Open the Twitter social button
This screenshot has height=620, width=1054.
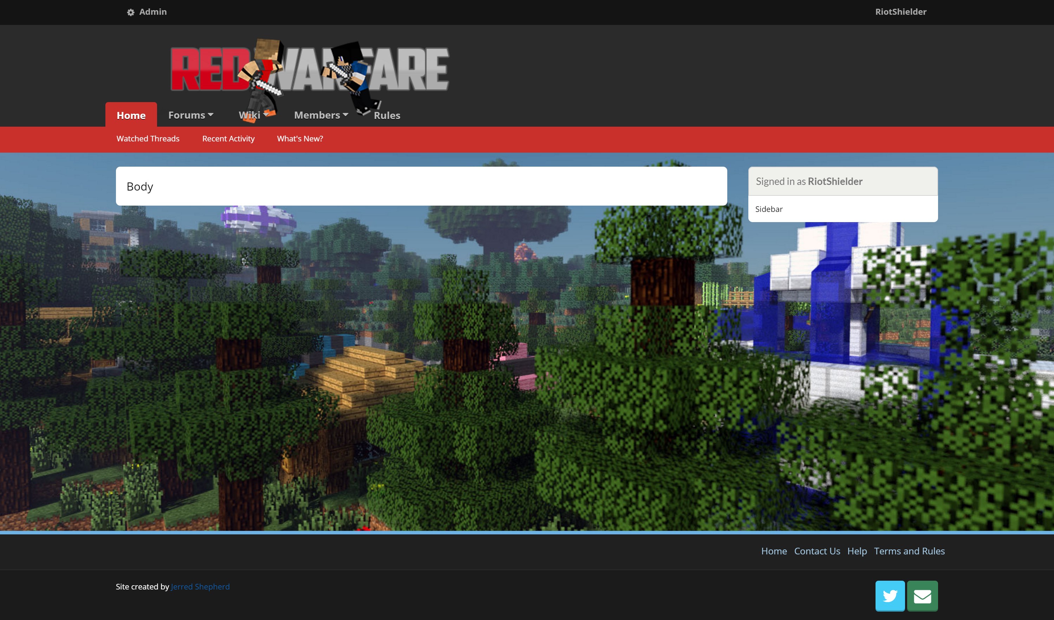pyautogui.click(x=890, y=596)
